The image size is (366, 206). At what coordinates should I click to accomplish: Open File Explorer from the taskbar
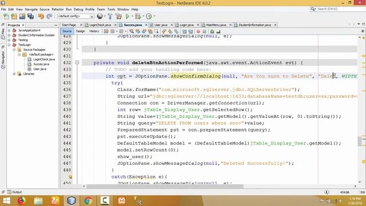pyautogui.click(x=38, y=201)
